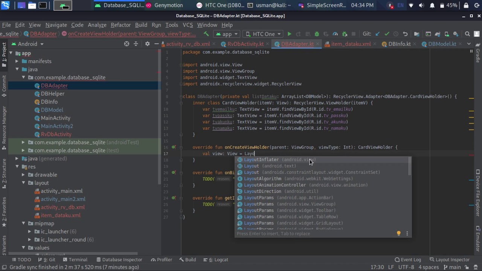The image size is (482, 271).
Task: Open the Refactor menu
Action: pyautogui.click(x=120, y=25)
